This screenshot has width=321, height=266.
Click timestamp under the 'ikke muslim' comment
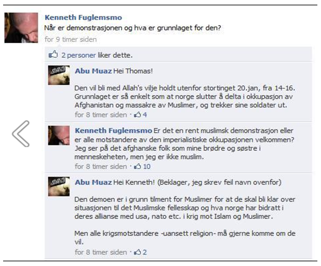pyautogui.click(x=101, y=166)
